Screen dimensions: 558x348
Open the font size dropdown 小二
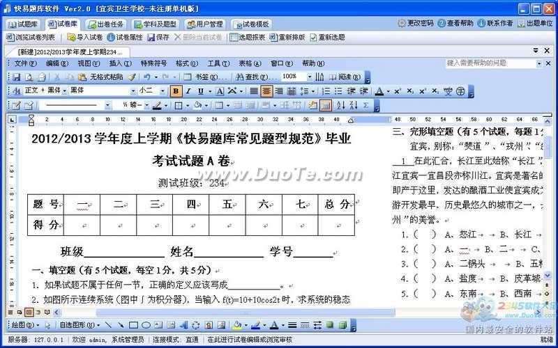(x=163, y=91)
